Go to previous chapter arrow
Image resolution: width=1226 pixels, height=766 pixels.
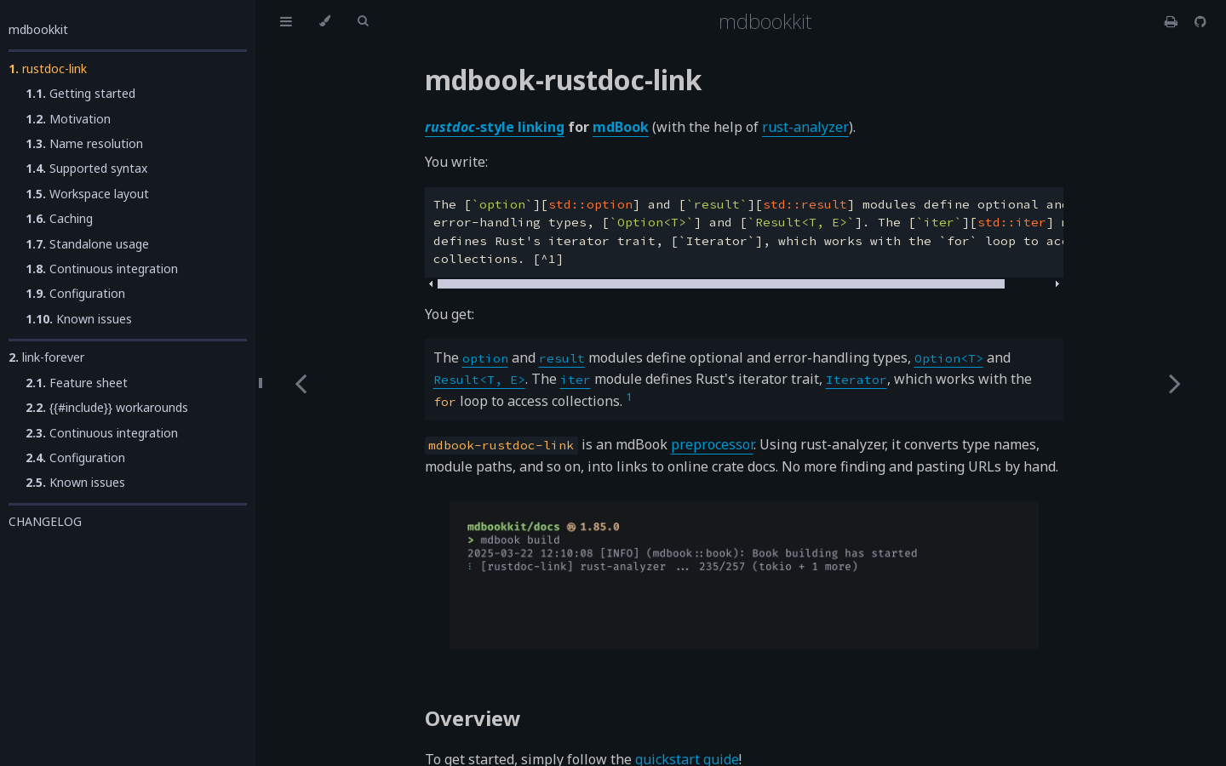point(301,384)
